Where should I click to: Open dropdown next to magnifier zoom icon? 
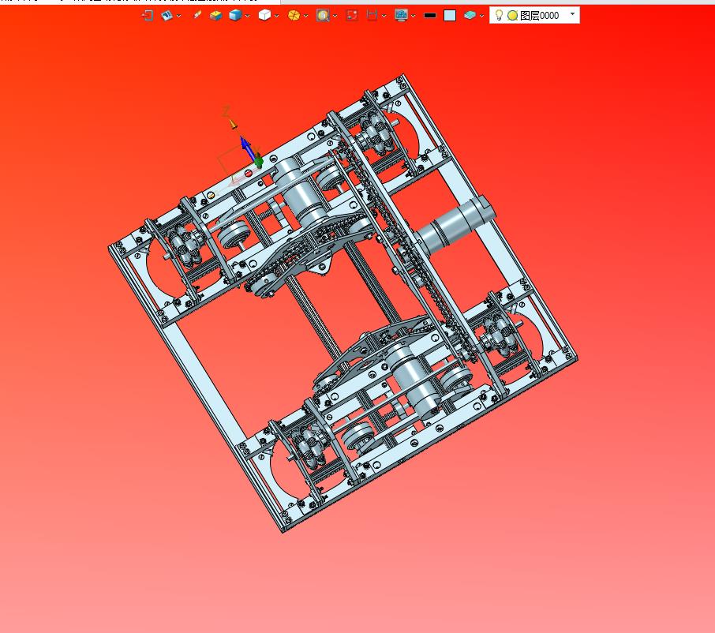[x=335, y=16]
